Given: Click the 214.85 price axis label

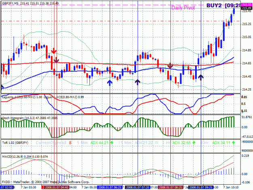Looking at the screenshot, I should pyautogui.click(x=247, y=50).
